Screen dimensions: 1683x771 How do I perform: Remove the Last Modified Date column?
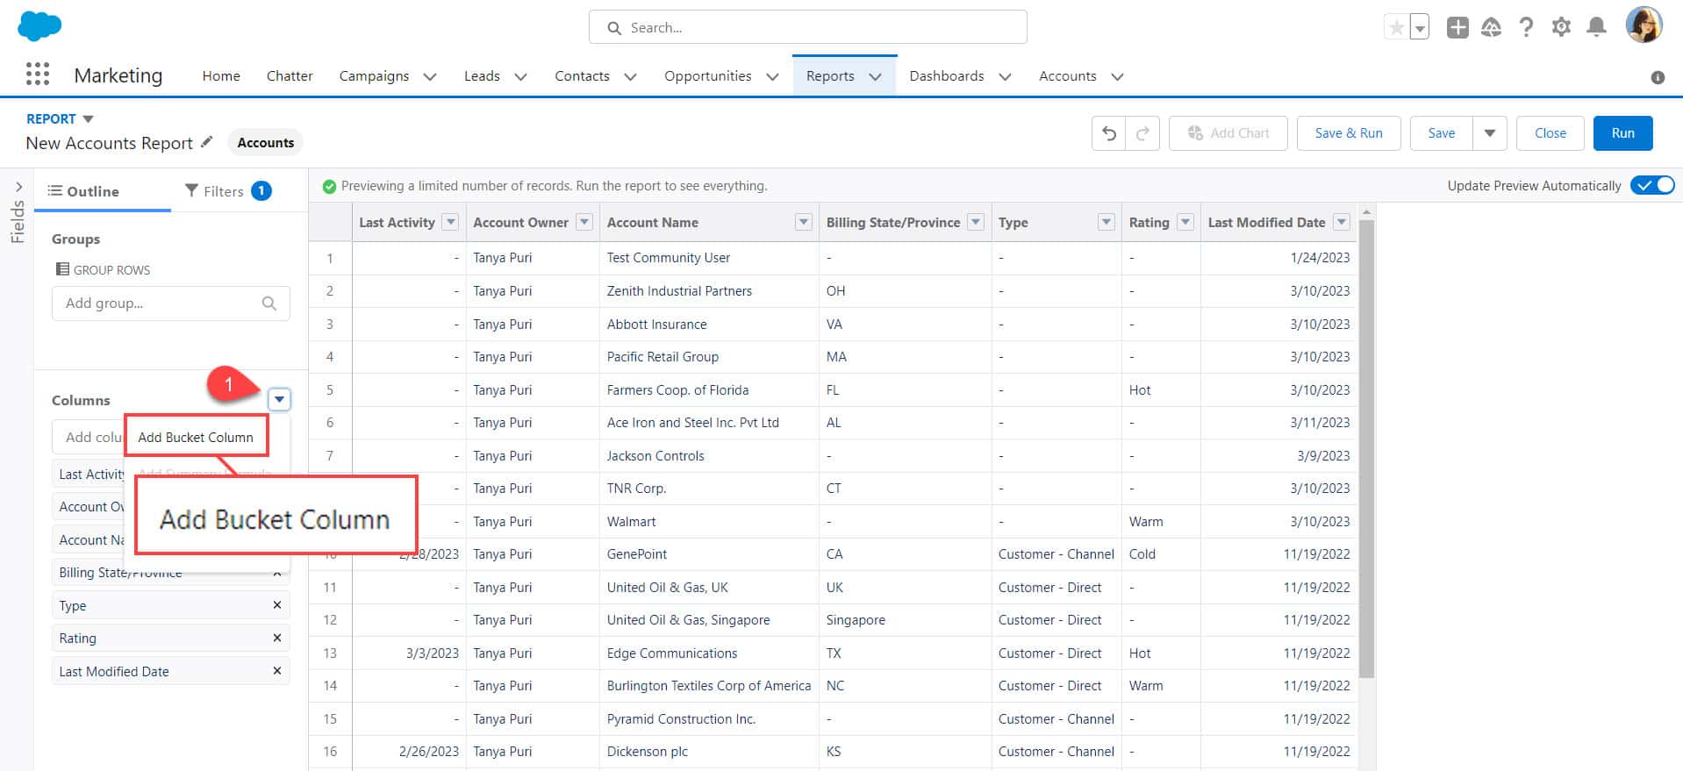coord(277,671)
